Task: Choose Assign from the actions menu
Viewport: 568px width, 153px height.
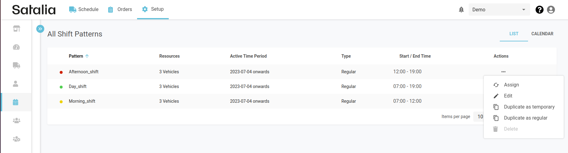Action: point(511,85)
